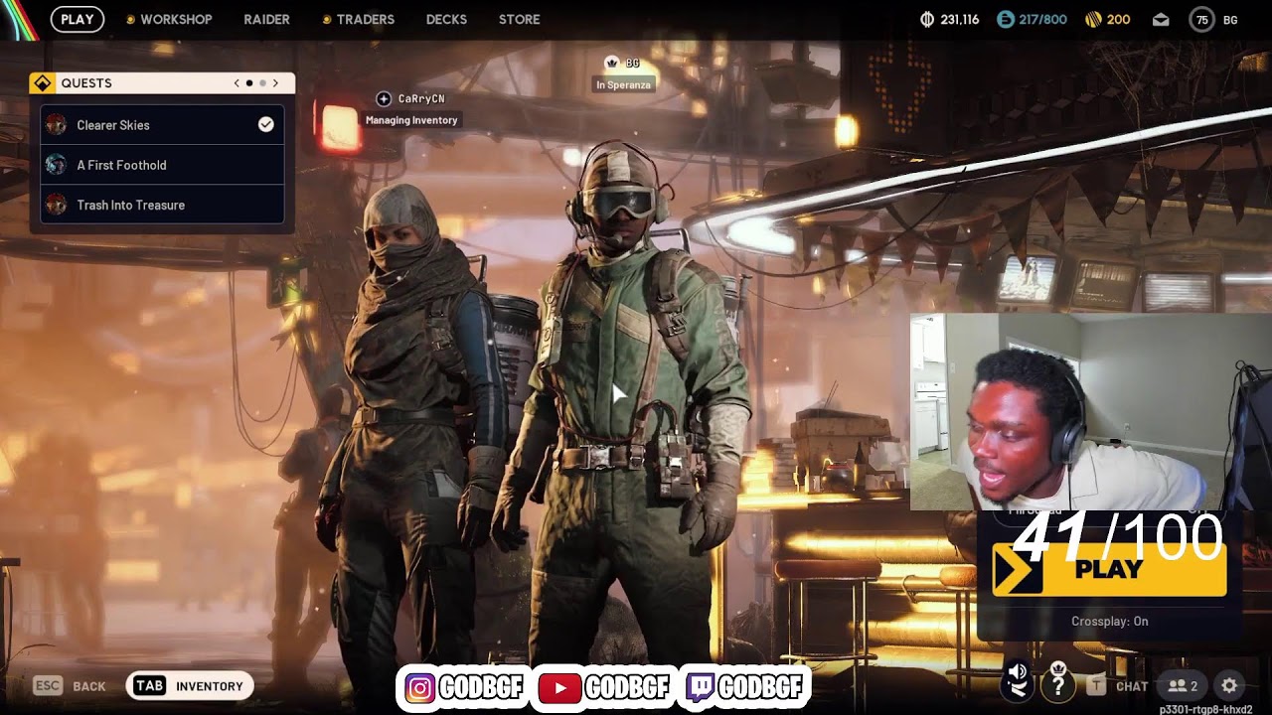Screen dimensions: 1272x715
Task: Select the A First Foothold quest
Action: [x=162, y=165]
